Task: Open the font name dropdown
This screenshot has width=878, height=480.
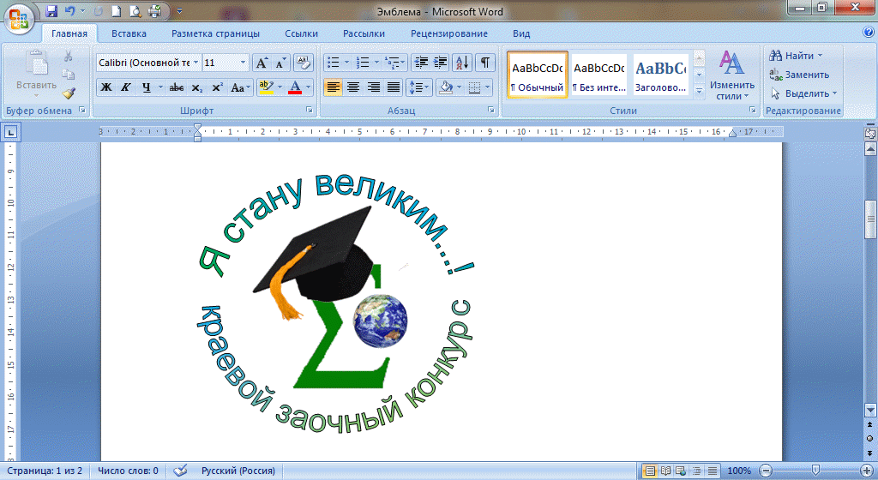Action: [x=195, y=63]
